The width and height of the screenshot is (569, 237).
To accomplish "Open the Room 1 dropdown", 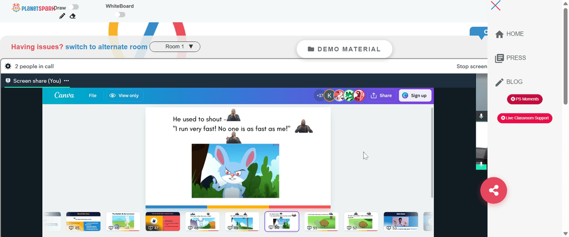I will 175,47.
